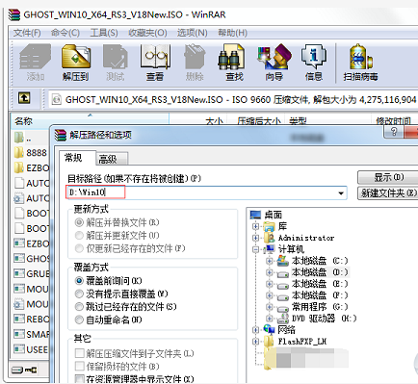
Task: Switch to the 常规 (General) tab
Action: (77, 158)
